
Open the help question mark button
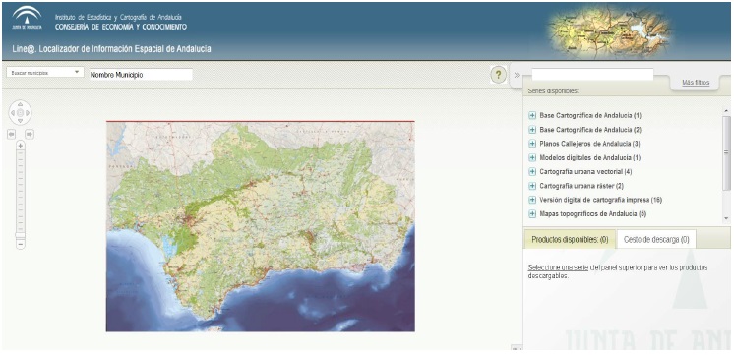tap(498, 75)
